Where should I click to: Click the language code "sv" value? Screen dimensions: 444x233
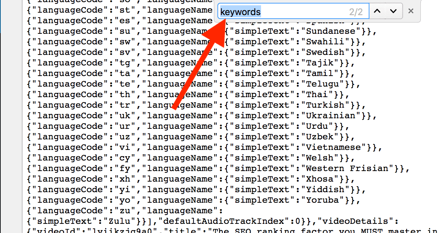point(126,52)
